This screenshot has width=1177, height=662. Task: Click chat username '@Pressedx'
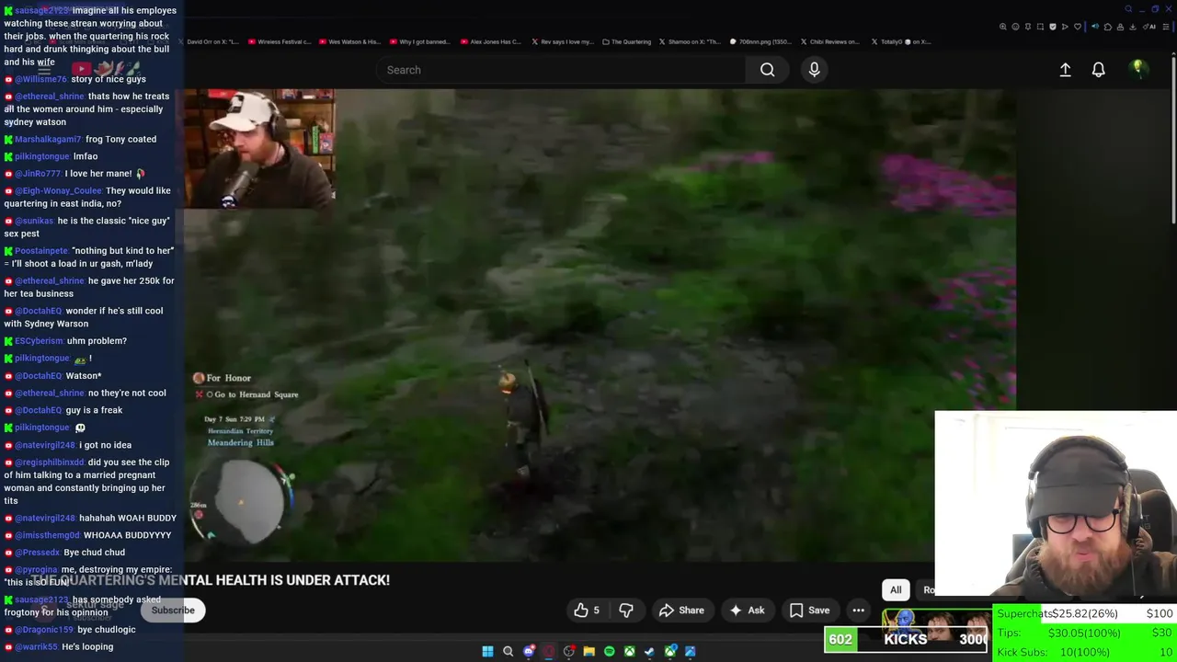coord(38,553)
